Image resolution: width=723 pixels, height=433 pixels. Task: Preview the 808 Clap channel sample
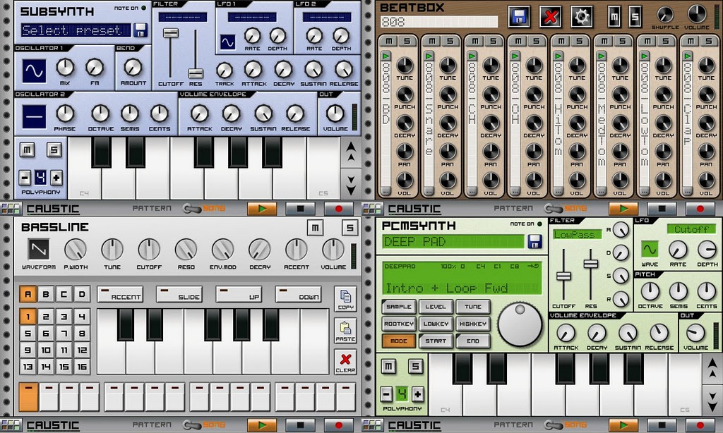[x=688, y=56]
